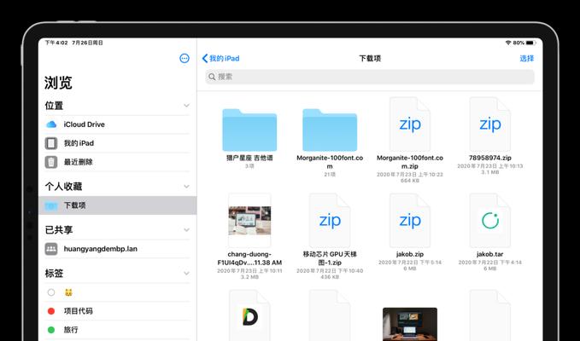The image size is (580, 341).
Task: Go back to 我的 iPad
Action: [x=221, y=58]
